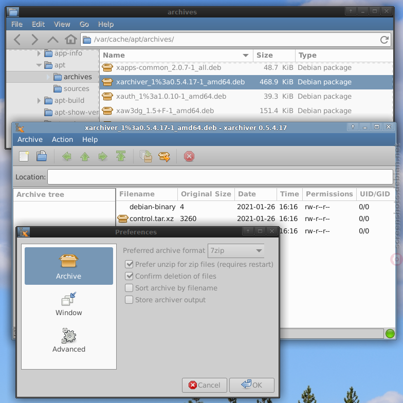403x403 pixels.
Task: Enable Store archiver output
Action: coord(129,300)
